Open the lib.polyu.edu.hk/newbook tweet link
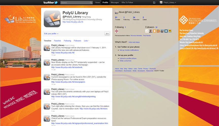The image size is (219, 126). coord(67,67)
